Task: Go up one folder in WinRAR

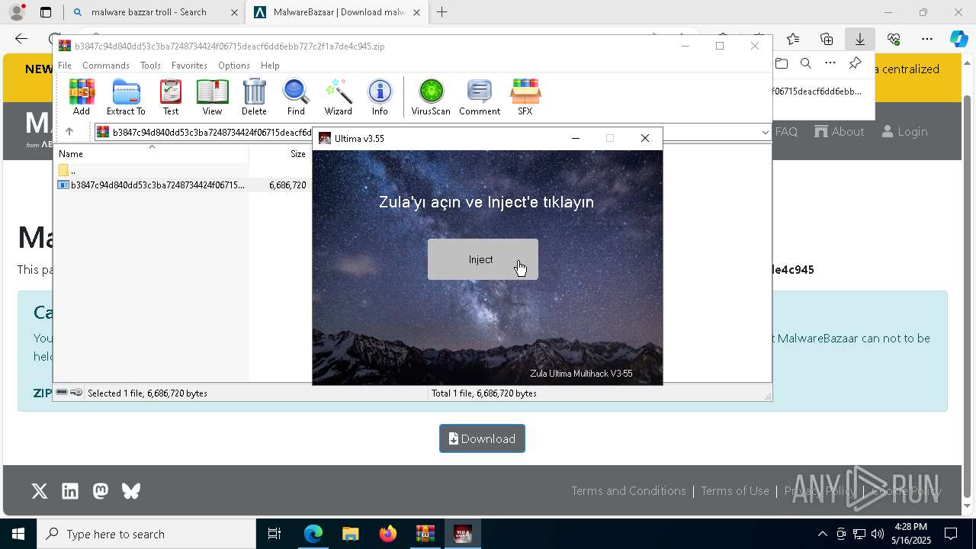Action: coord(69,132)
